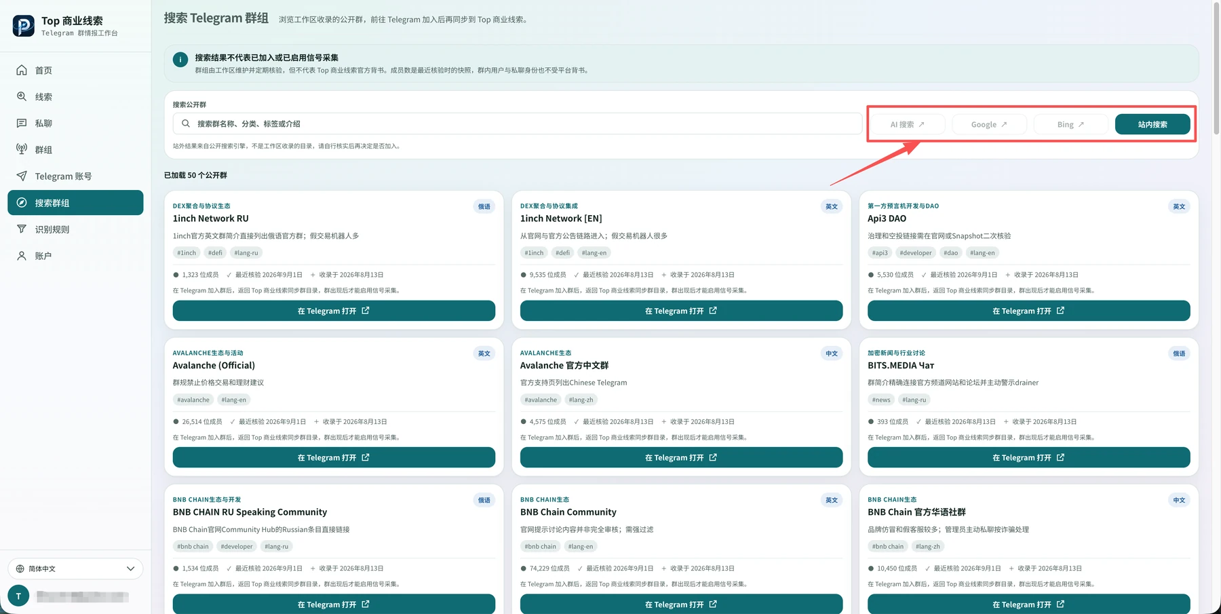Click the #api3 tag on Api3 DAO
This screenshot has width=1221, height=614.
click(880, 253)
